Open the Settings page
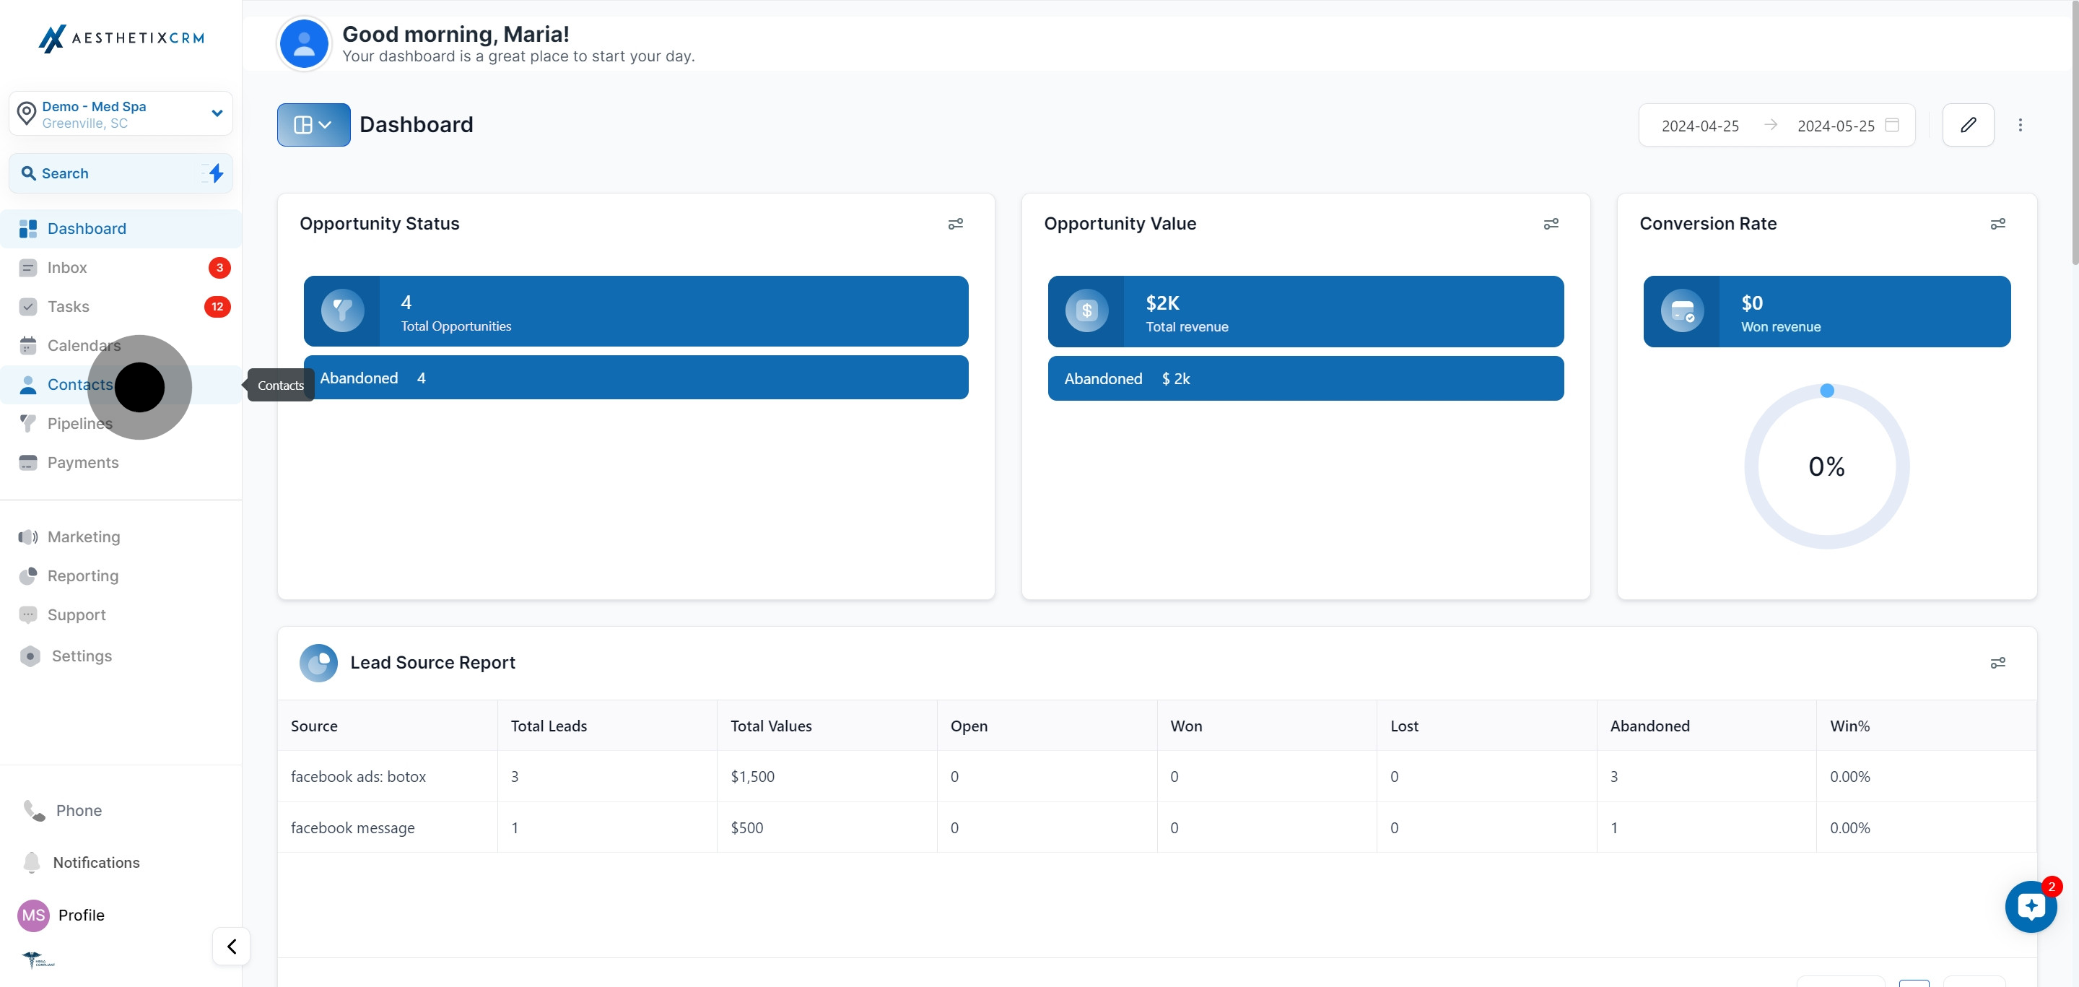2079x987 pixels. (x=82, y=656)
